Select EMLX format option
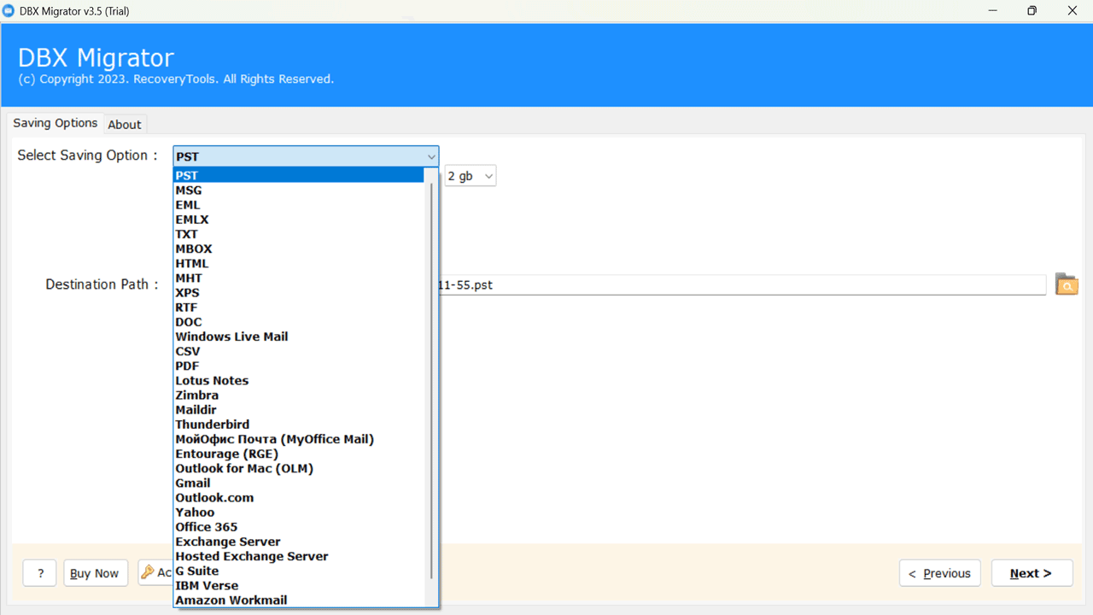Image resolution: width=1093 pixels, height=615 pixels. (299, 220)
